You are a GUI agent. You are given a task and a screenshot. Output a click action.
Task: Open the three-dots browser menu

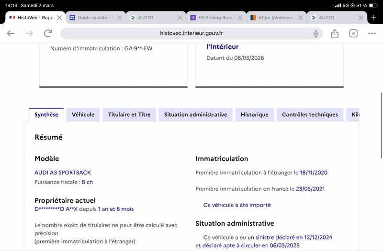tap(372, 33)
